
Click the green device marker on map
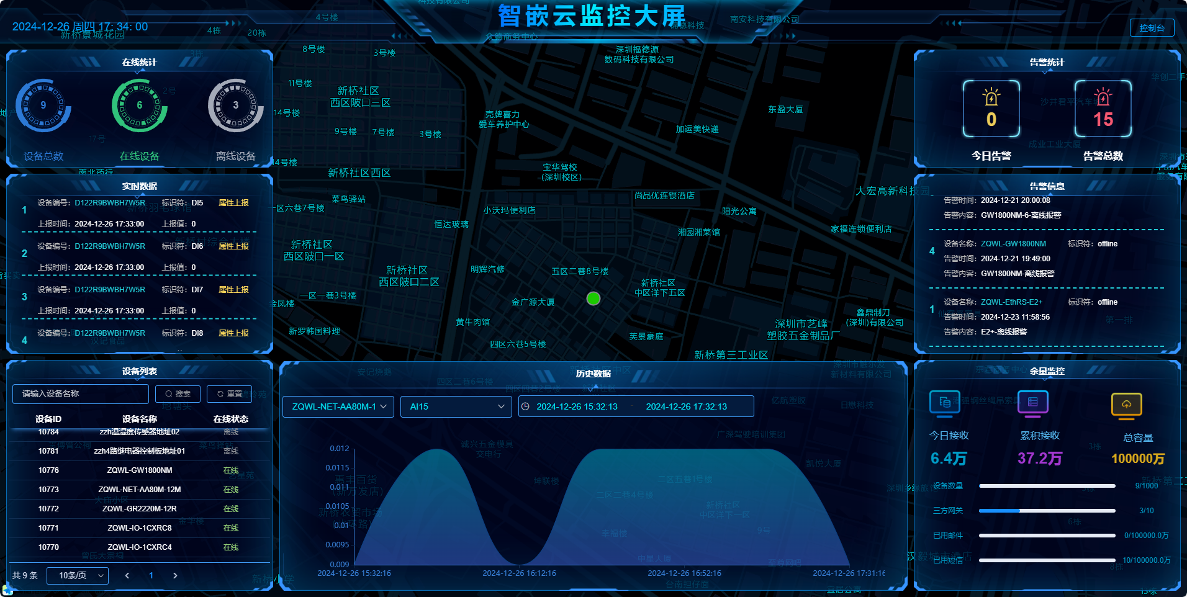[x=593, y=299]
